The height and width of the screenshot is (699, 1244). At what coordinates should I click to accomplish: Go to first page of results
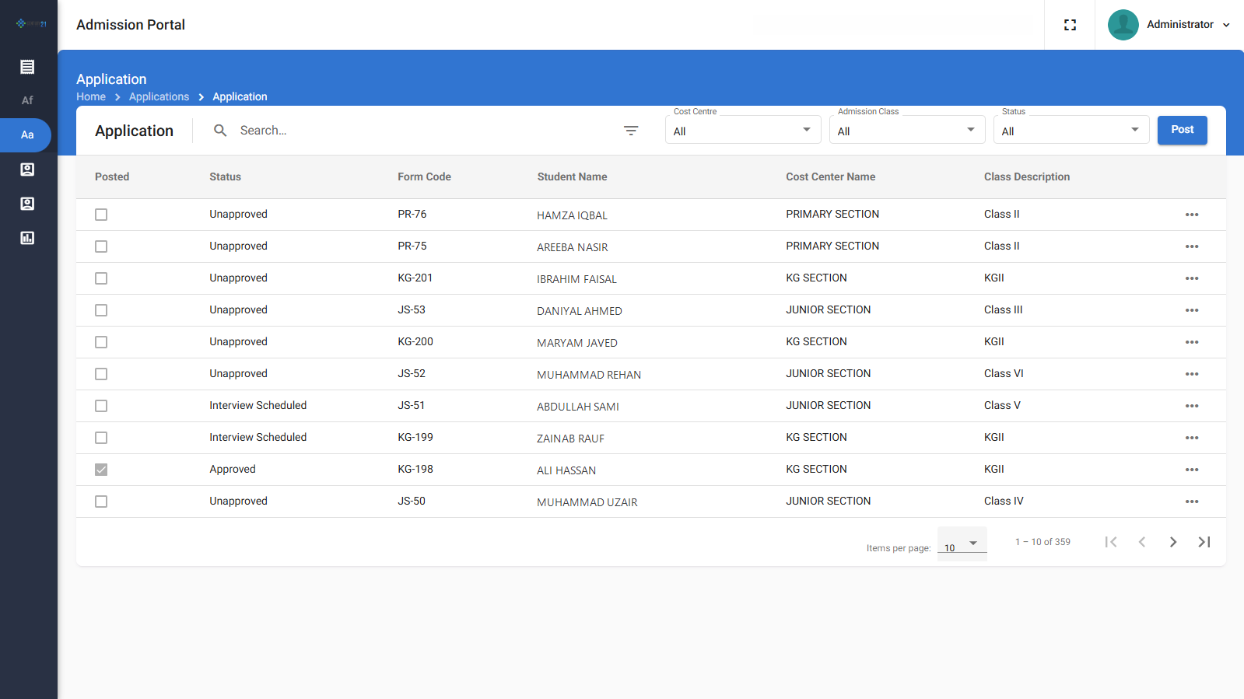[x=1111, y=542]
